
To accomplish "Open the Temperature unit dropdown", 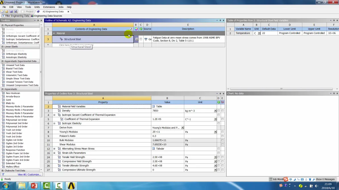I will (259, 33).
